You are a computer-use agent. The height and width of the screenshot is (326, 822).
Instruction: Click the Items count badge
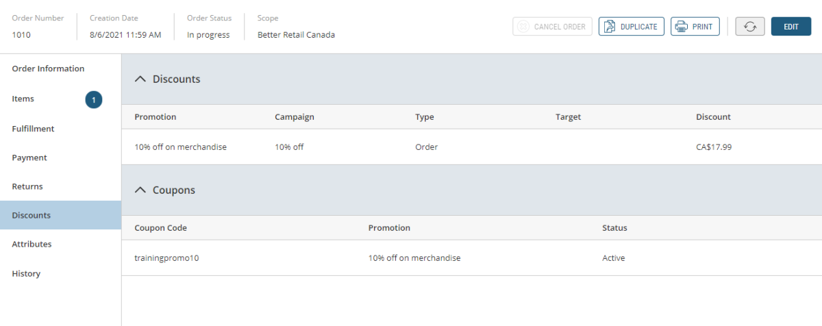[x=94, y=100]
